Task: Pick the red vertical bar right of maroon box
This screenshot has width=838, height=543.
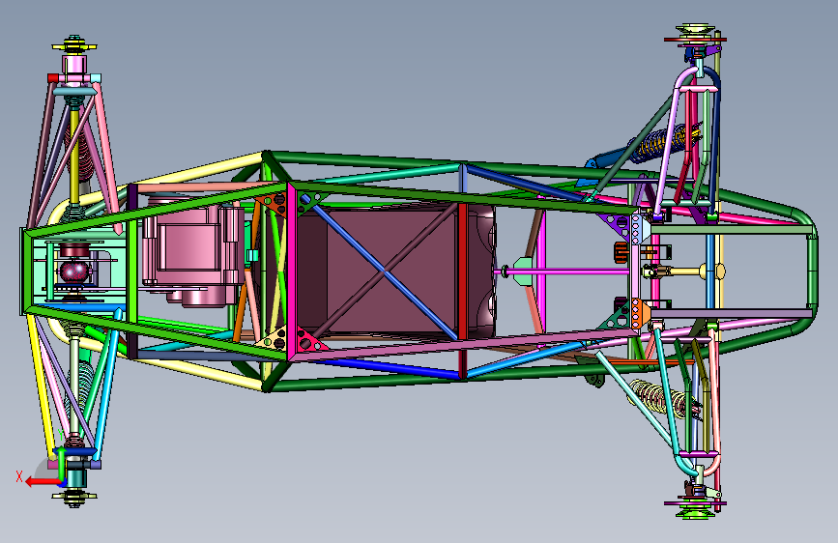Action: 463,271
